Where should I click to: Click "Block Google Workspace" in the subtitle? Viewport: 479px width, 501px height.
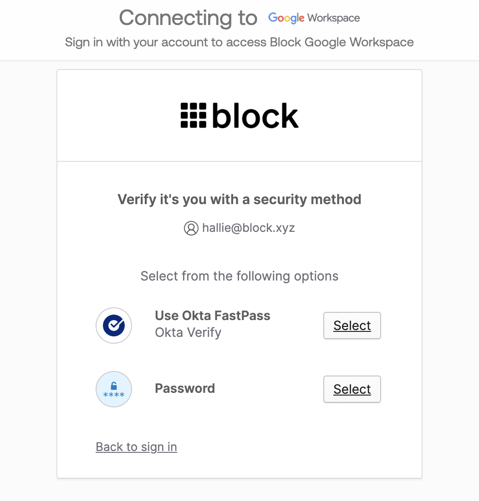pyautogui.click(x=341, y=42)
